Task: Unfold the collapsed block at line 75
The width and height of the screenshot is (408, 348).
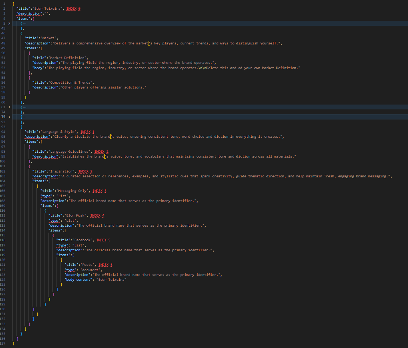Action: (9, 117)
